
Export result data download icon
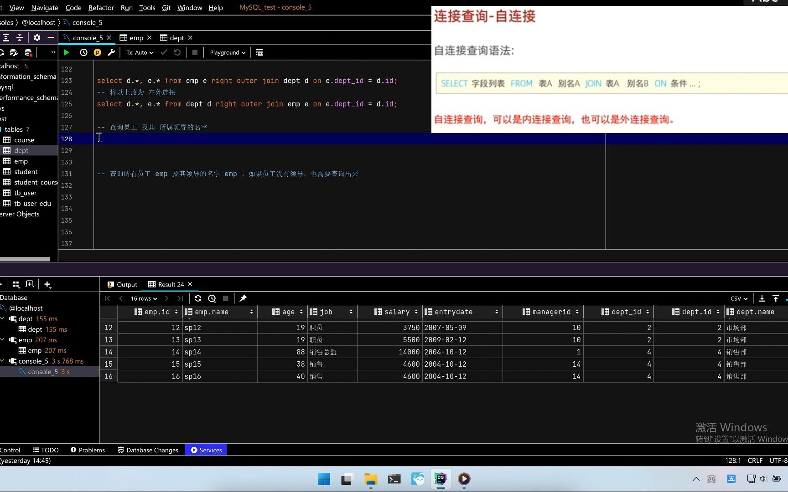click(762, 298)
